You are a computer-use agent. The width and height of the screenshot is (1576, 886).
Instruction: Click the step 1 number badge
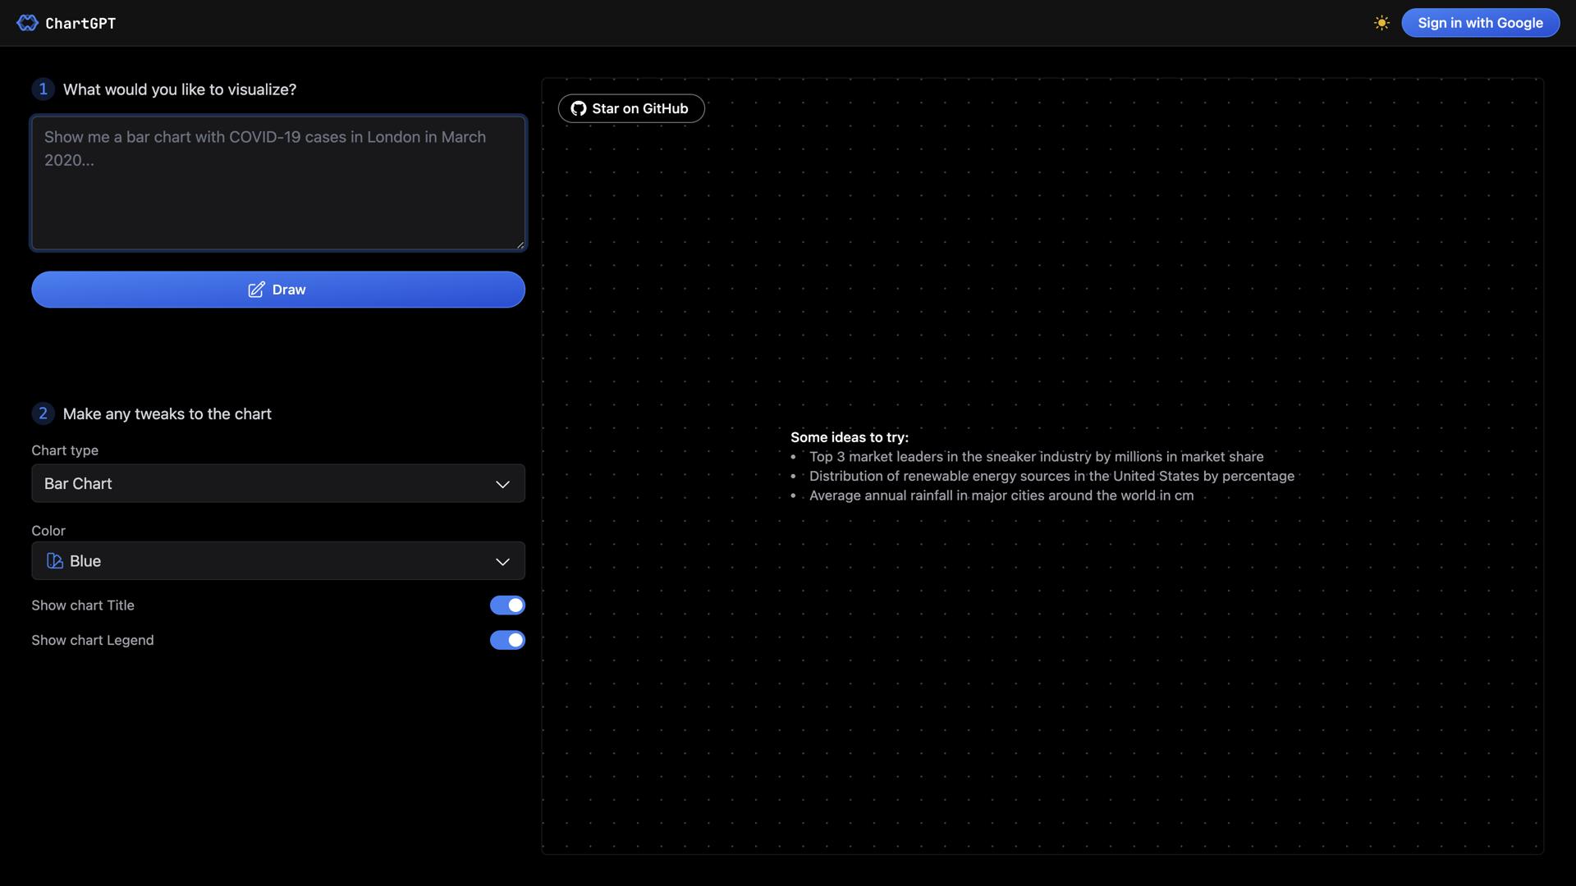click(43, 89)
